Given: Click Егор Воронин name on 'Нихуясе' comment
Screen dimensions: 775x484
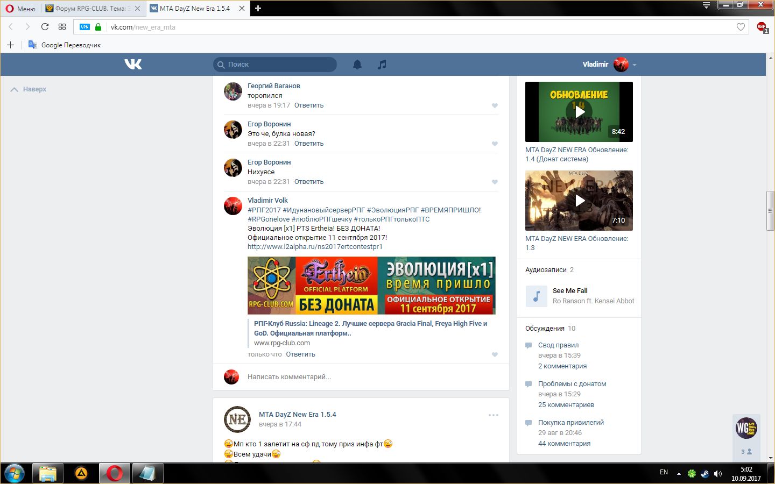Looking at the screenshot, I should click(x=269, y=162).
